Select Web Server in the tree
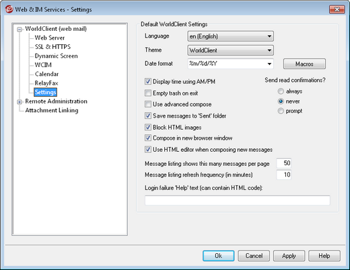 50,38
